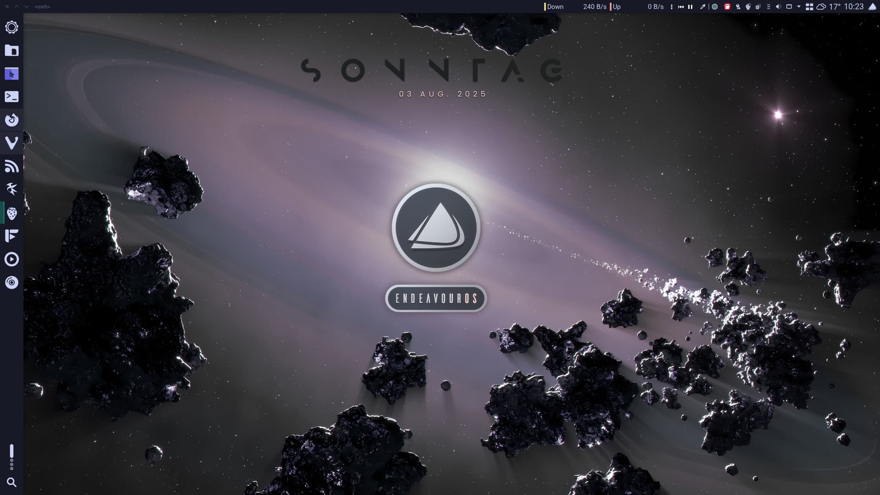Open the volume control tray icon

(x=778, y=7)
